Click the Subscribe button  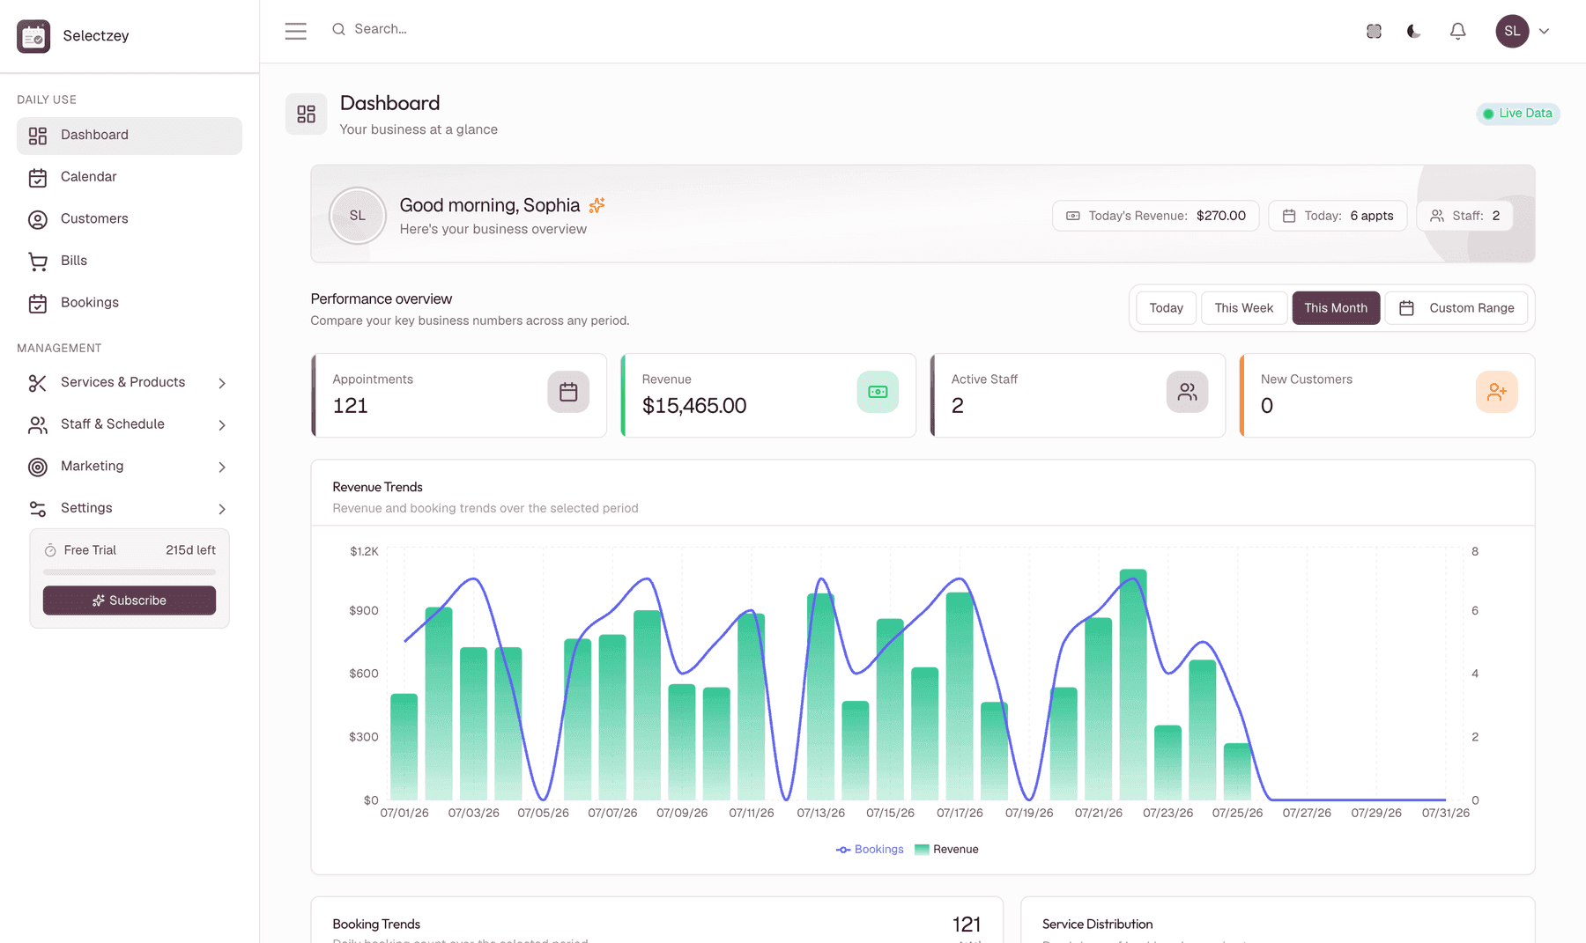click(x=130, y=600)
